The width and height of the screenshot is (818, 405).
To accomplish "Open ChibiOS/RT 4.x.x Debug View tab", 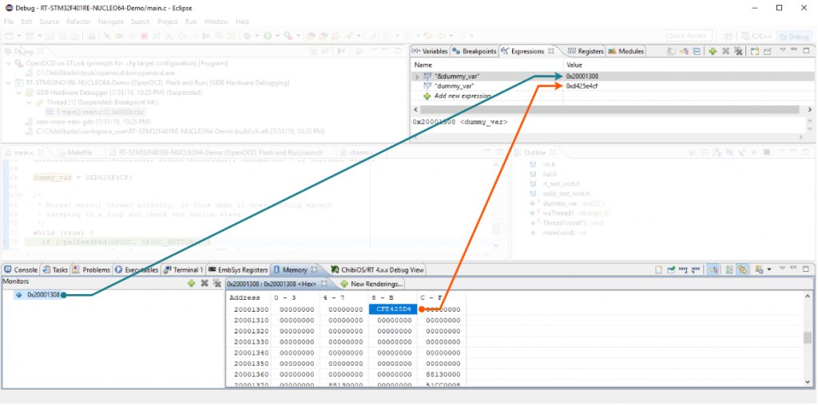I will click(378, 269).
